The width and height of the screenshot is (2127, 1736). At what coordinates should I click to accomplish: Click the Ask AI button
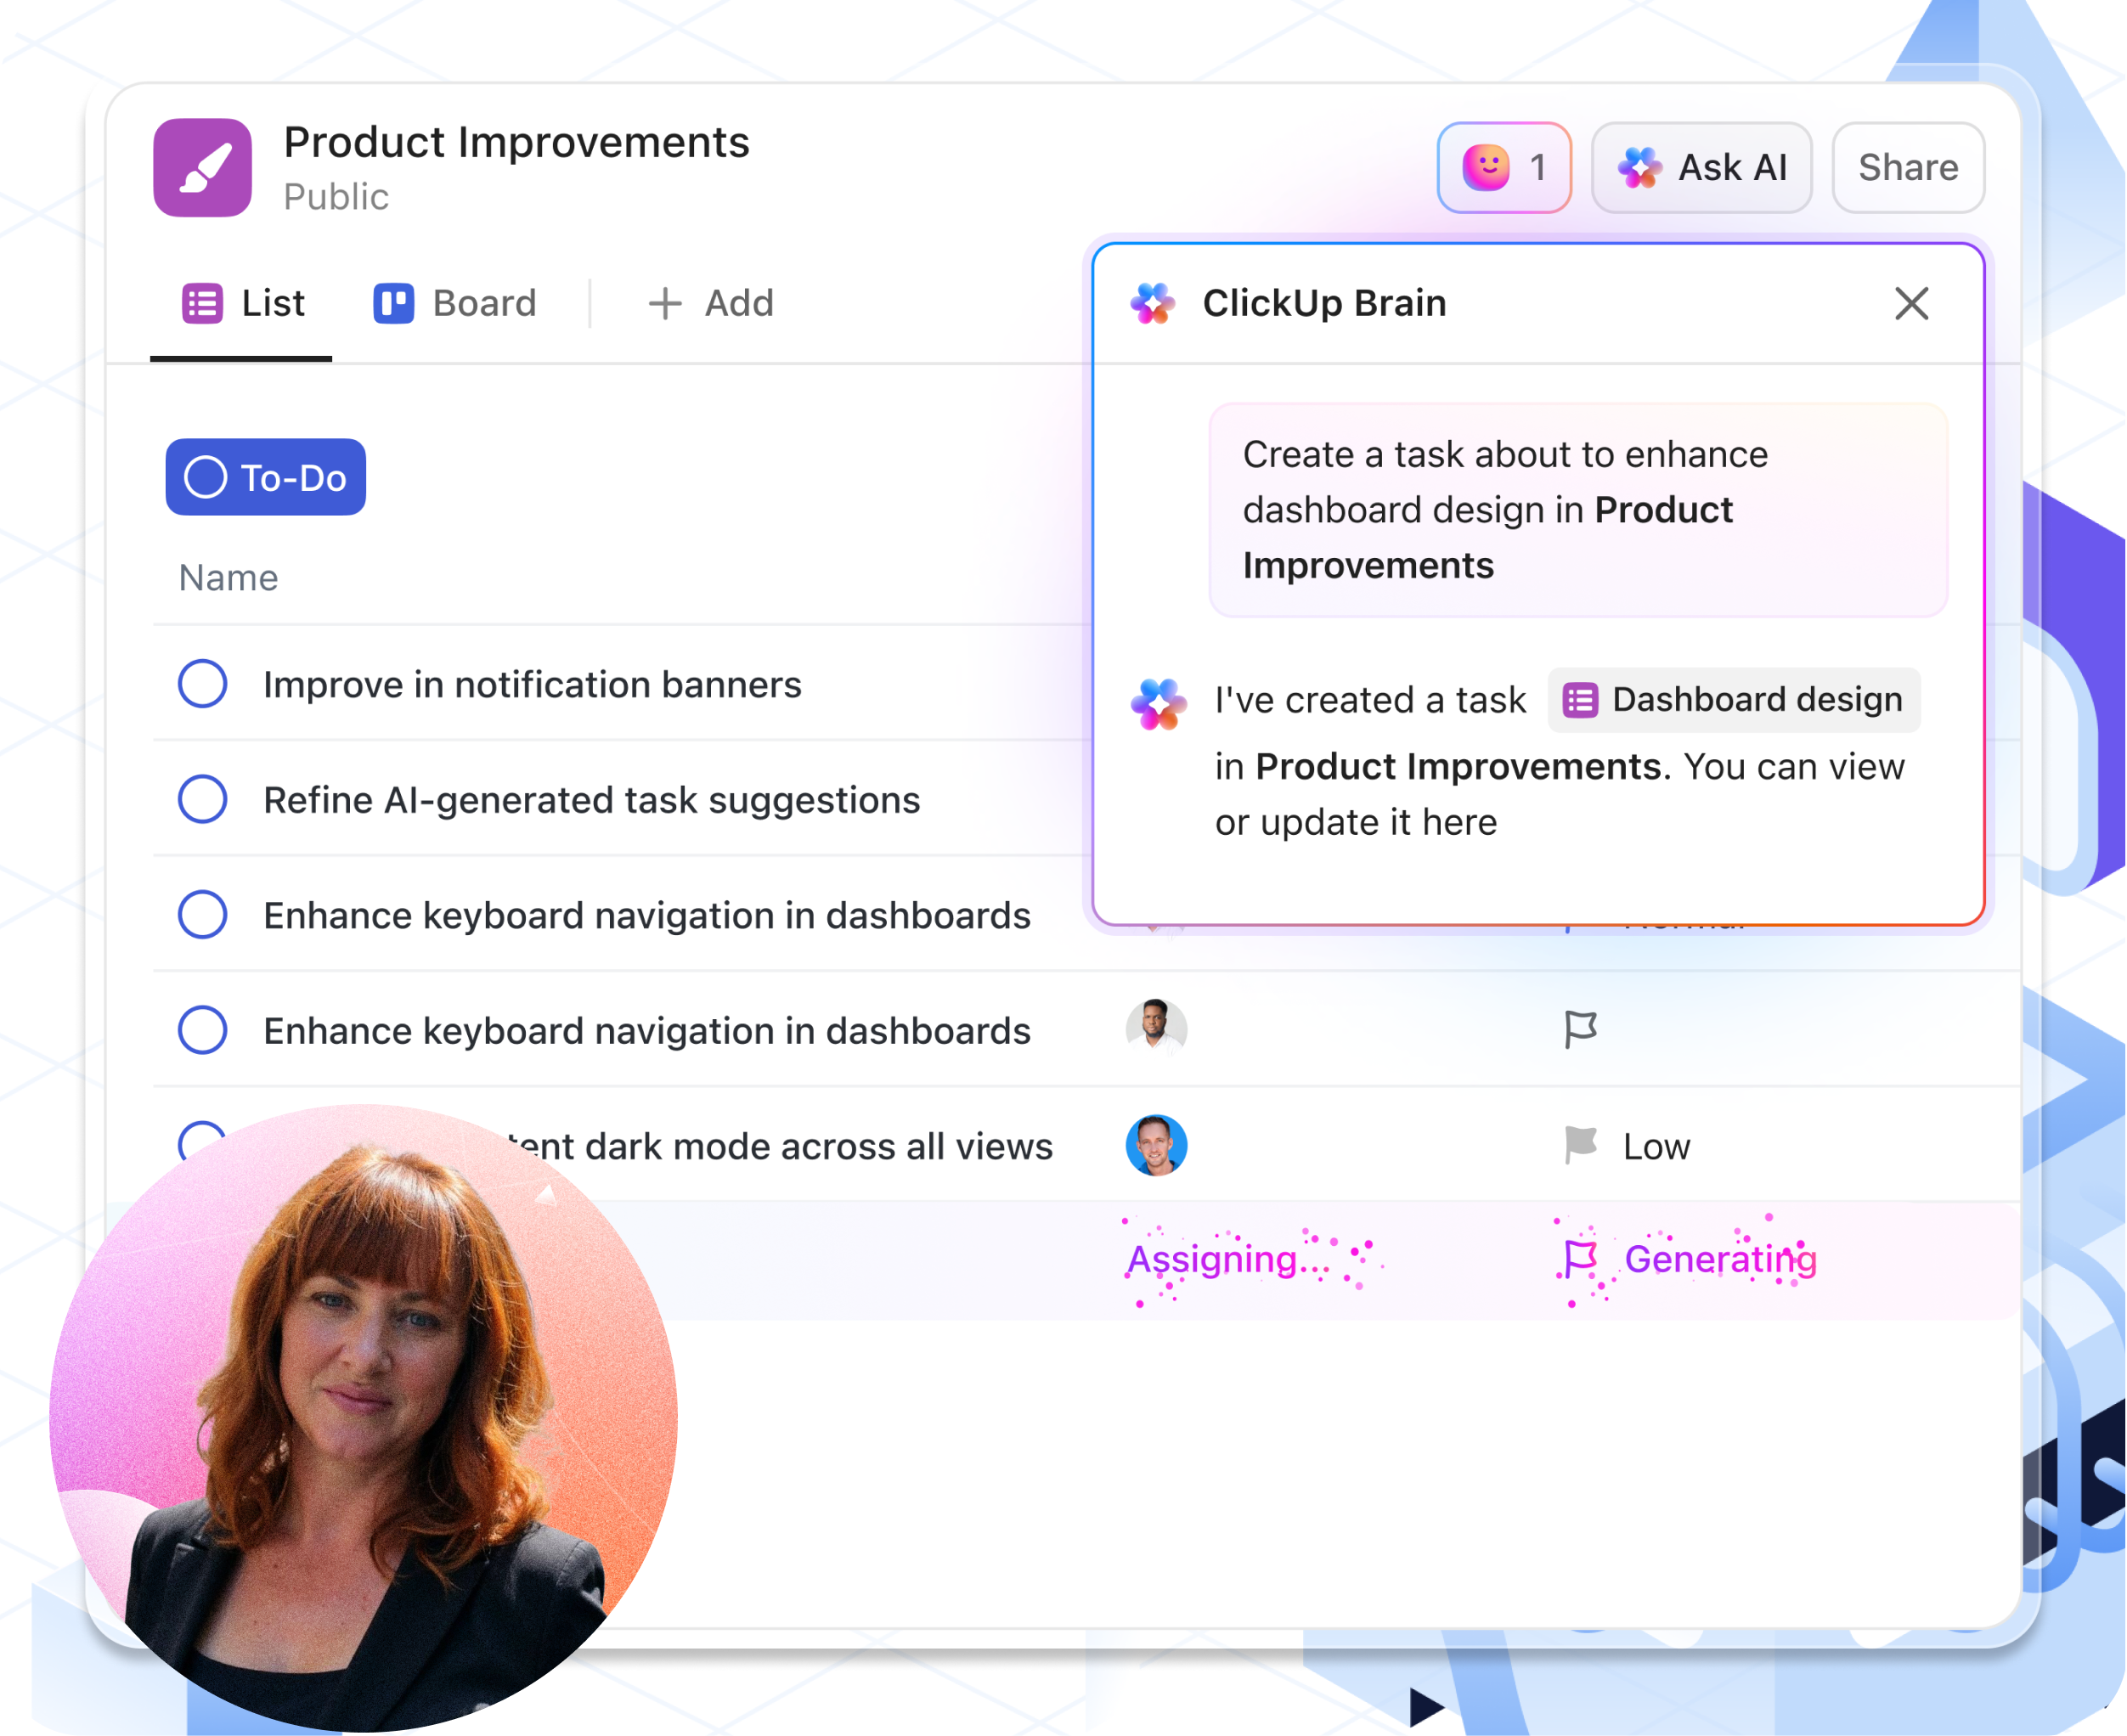(1701, 167)
